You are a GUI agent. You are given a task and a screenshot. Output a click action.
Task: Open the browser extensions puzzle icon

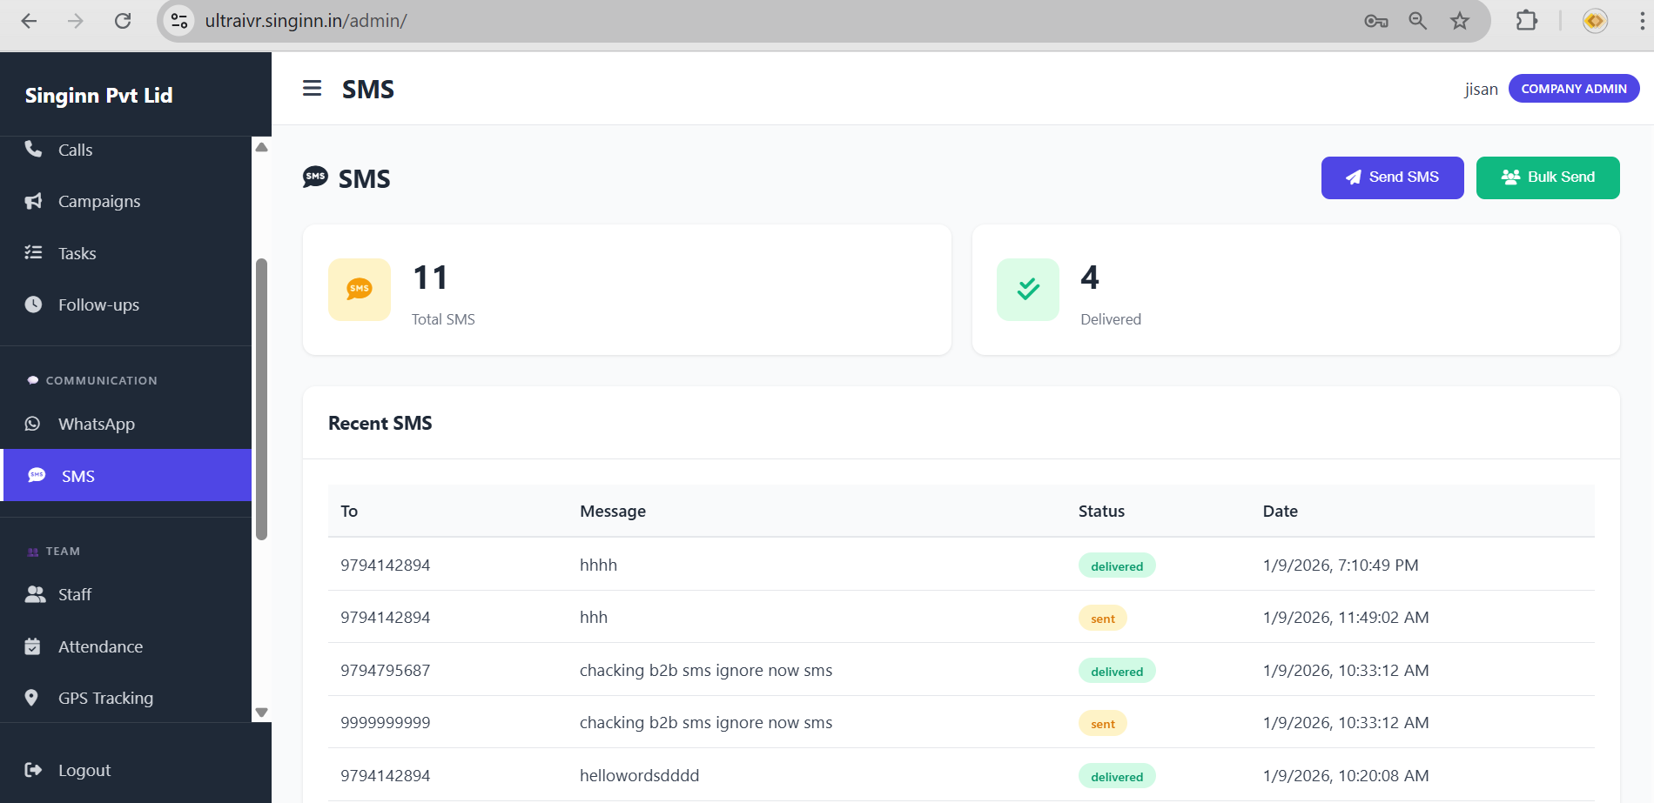click(x=1526, y=21)
